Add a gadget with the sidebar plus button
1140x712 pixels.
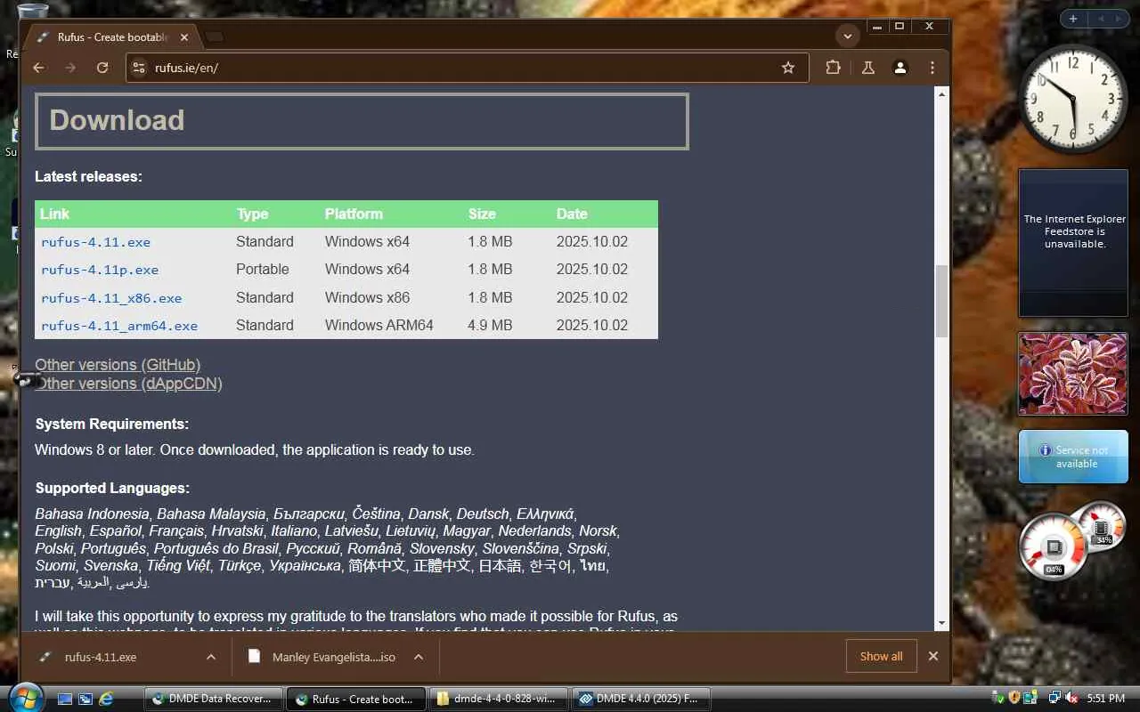(1073, 19)
